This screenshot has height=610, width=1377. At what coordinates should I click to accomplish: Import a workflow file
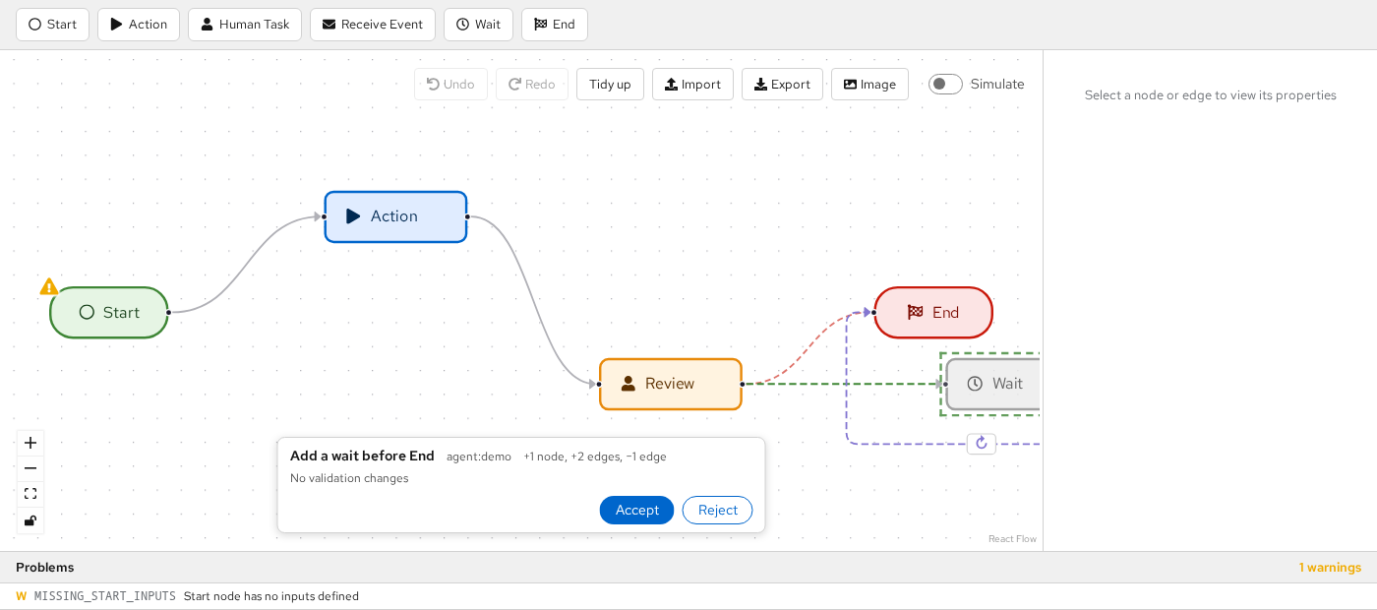coord(692,84)
